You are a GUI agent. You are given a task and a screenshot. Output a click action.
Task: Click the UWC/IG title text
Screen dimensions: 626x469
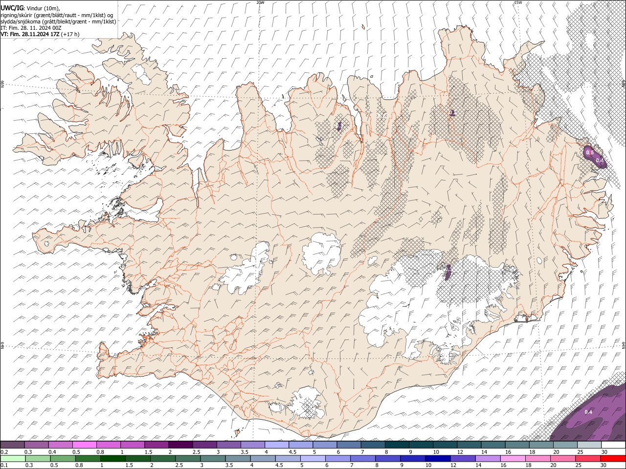12,8
